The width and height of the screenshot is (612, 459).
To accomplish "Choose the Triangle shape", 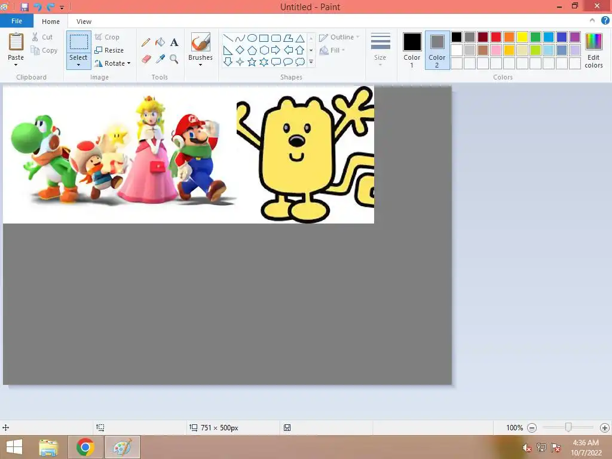I will click(x=300, y=38).
